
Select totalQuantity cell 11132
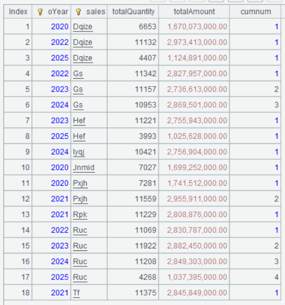133,43
